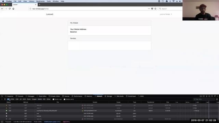
Task: Toggle the network details sidebar icon
Action: (217, 99)
